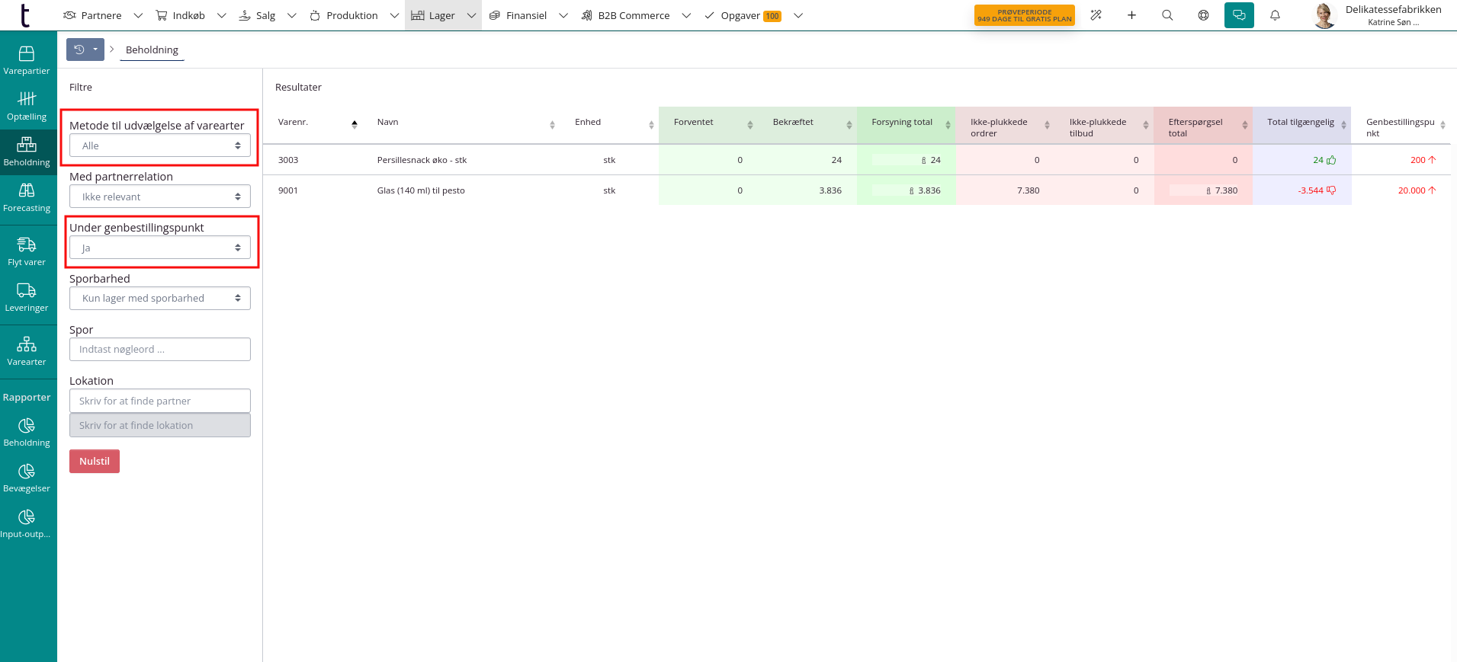1457x662 pixels.
Task: Click the Spor keyword input field
Action: (x=160, y=350)
